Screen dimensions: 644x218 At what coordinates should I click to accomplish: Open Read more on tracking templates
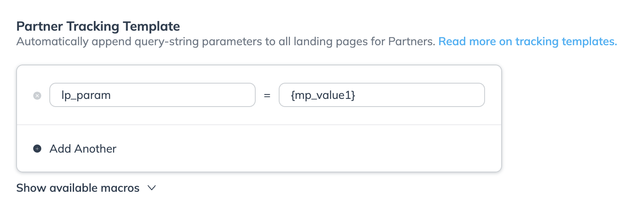coord(527,42)
